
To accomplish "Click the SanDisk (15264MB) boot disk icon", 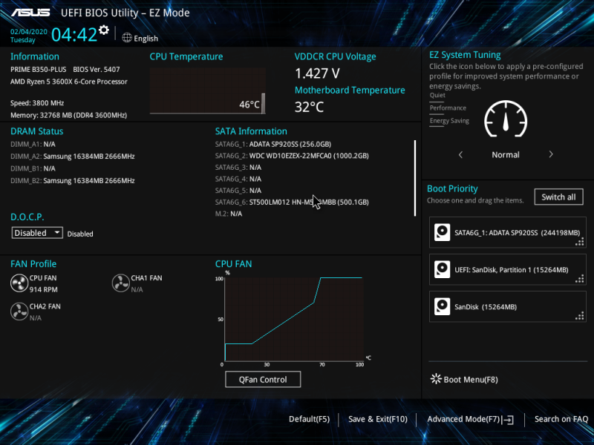I will pos(442,306).
